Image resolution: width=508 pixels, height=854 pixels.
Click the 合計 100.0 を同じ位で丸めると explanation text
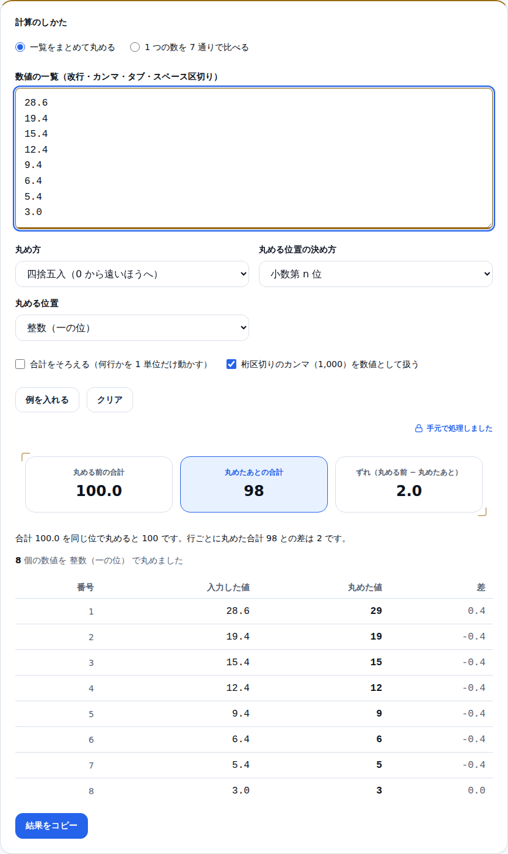(181, 539)
